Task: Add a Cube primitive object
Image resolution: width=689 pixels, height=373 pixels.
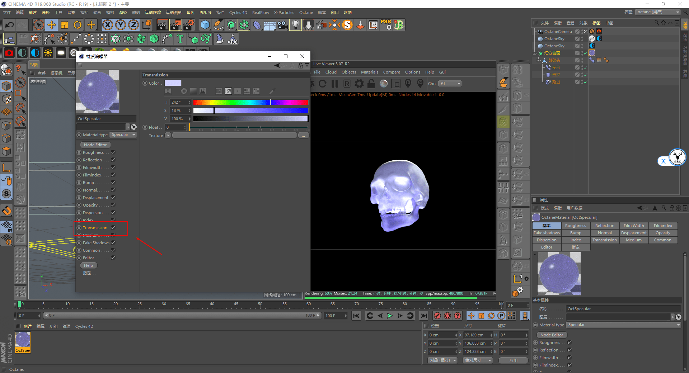Action: tap(205, 25)
